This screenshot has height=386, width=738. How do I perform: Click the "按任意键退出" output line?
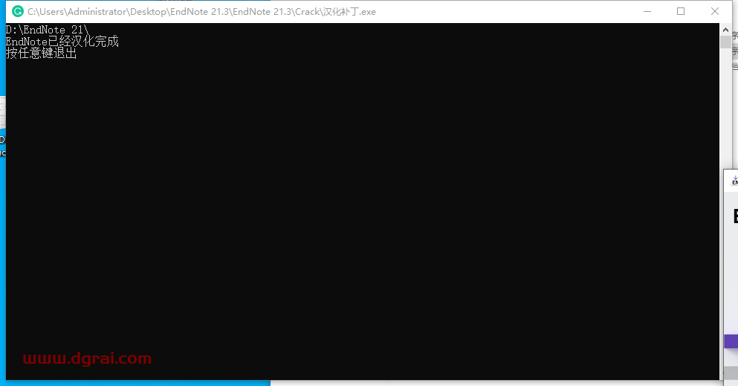[42, 54]
